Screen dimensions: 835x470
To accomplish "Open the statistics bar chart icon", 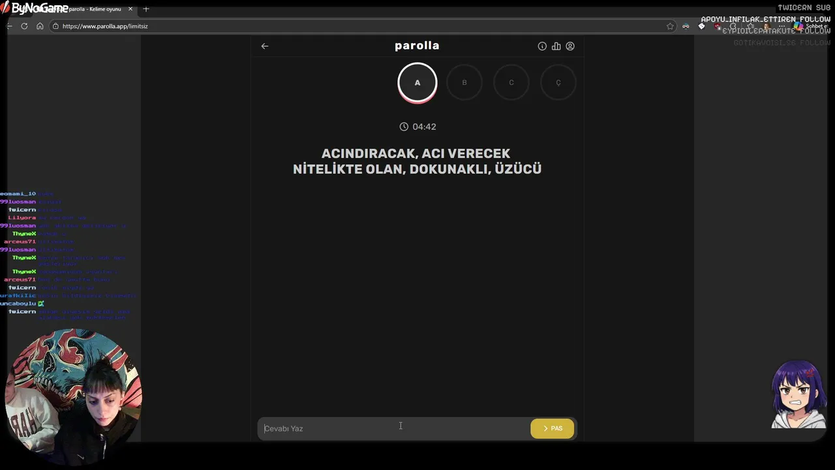I will pyautogui.click(x=556, y=46).
